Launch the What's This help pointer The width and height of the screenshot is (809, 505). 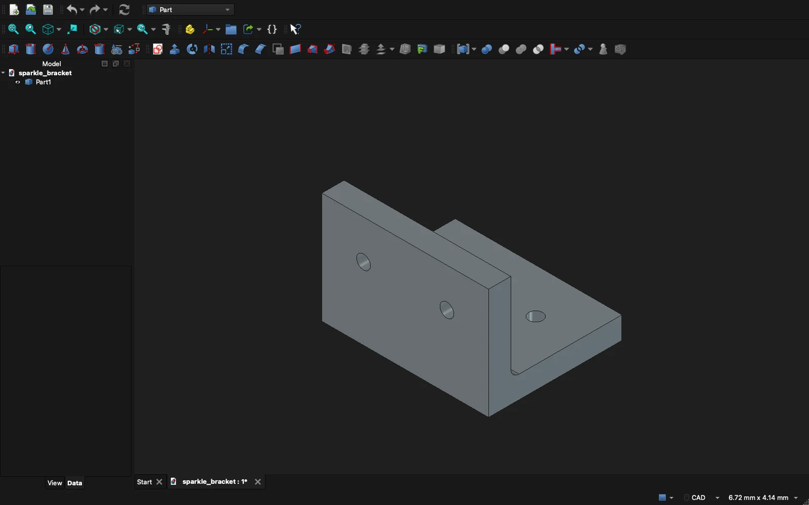point(296,29)
